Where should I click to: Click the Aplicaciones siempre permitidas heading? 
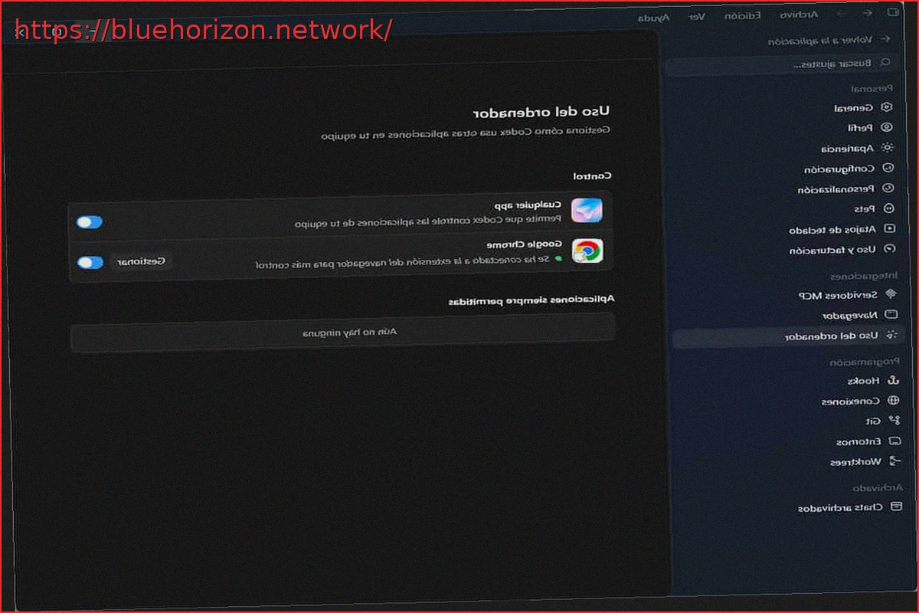click(531, 300)
